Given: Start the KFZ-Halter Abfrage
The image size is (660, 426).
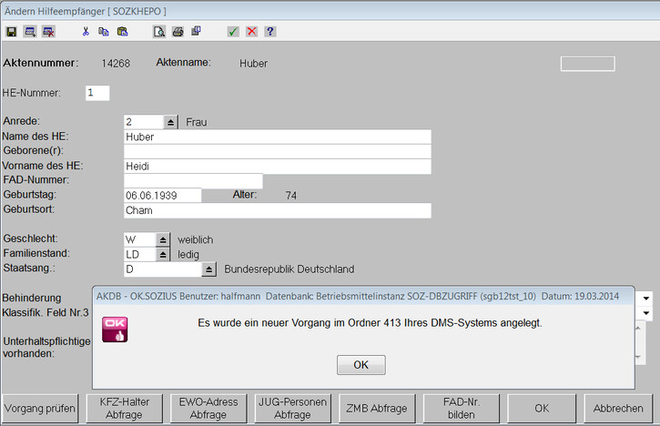Looking at the screenshot, I should [x=118, y=408].
